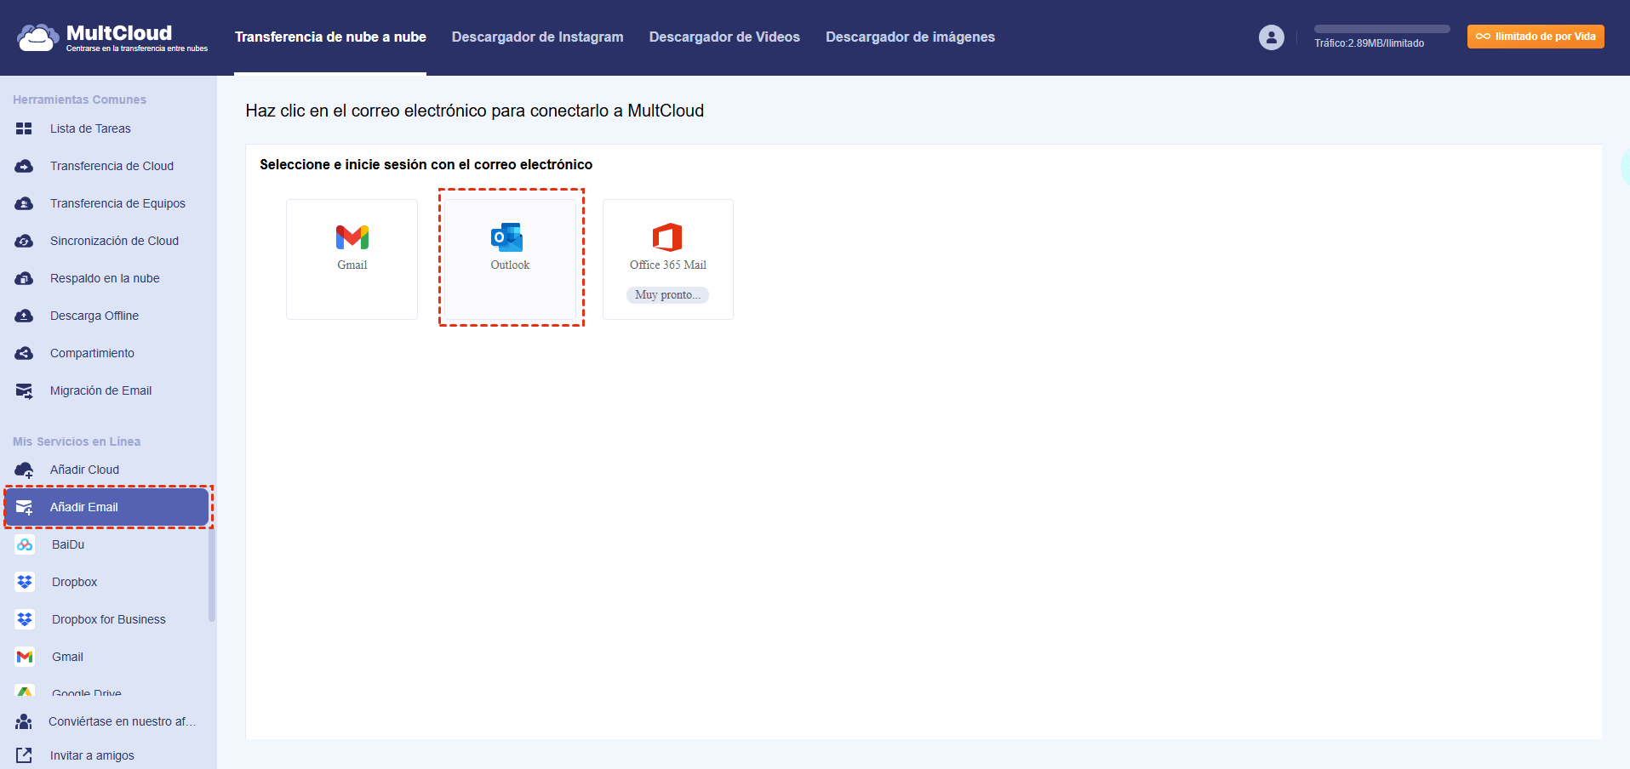Viewport: 1630px width, 769px height.
Task: Open Dropbox for Business service entry
Action: point(109,619)
